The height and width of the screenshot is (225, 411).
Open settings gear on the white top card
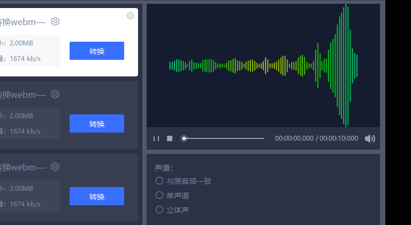(55, 21)
